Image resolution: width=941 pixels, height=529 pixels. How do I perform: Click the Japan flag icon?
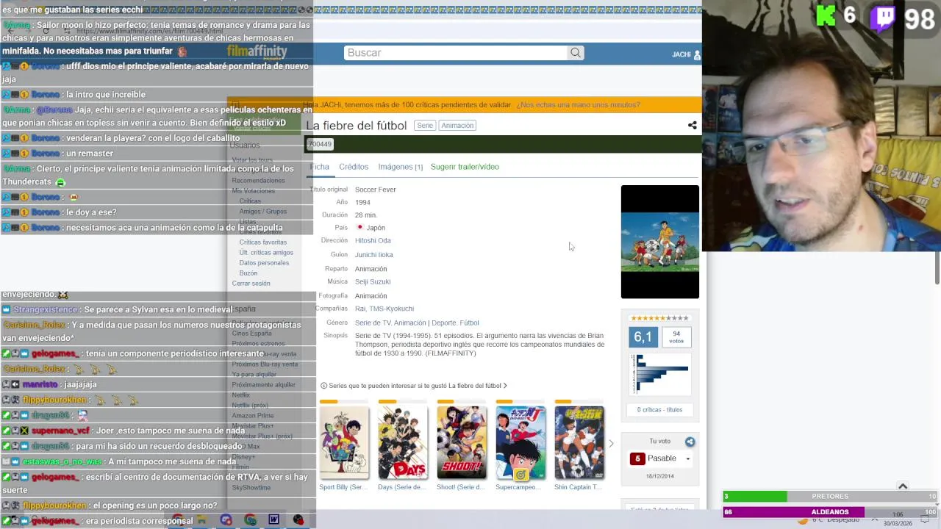[359, 228]
